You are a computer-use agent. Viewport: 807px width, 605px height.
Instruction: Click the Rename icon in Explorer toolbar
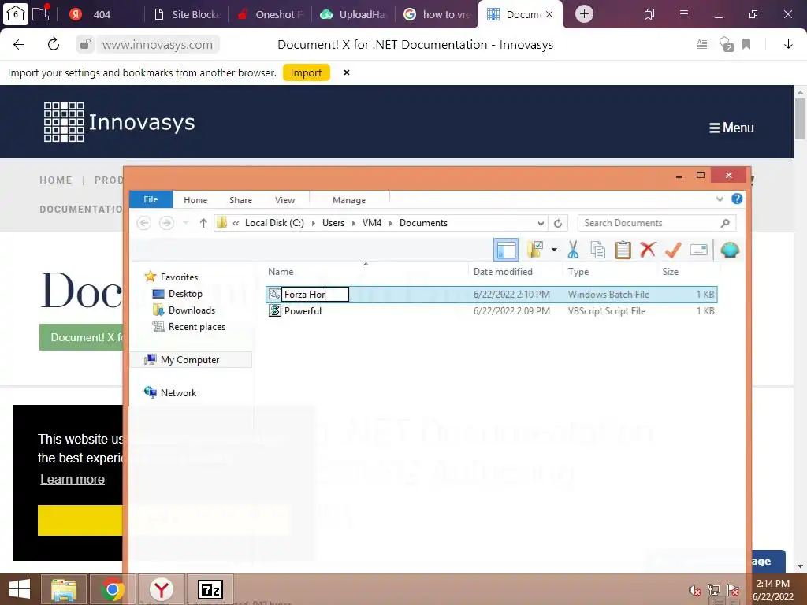(x=698, y=250)
